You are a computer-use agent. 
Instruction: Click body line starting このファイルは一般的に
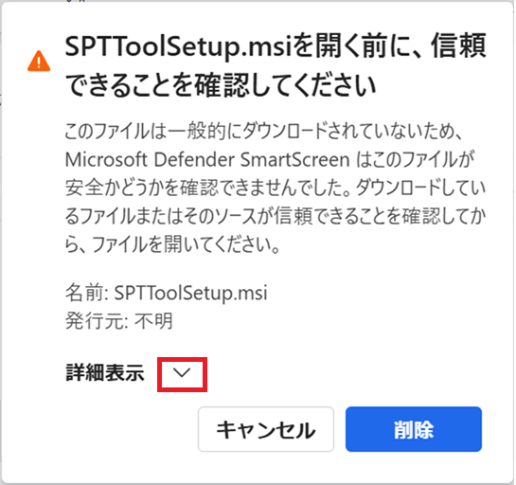pyautogui.click(x=263, y=131)
